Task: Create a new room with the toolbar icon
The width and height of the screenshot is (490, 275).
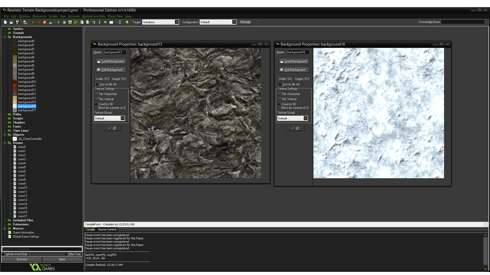Action: (x=111, y=22)
